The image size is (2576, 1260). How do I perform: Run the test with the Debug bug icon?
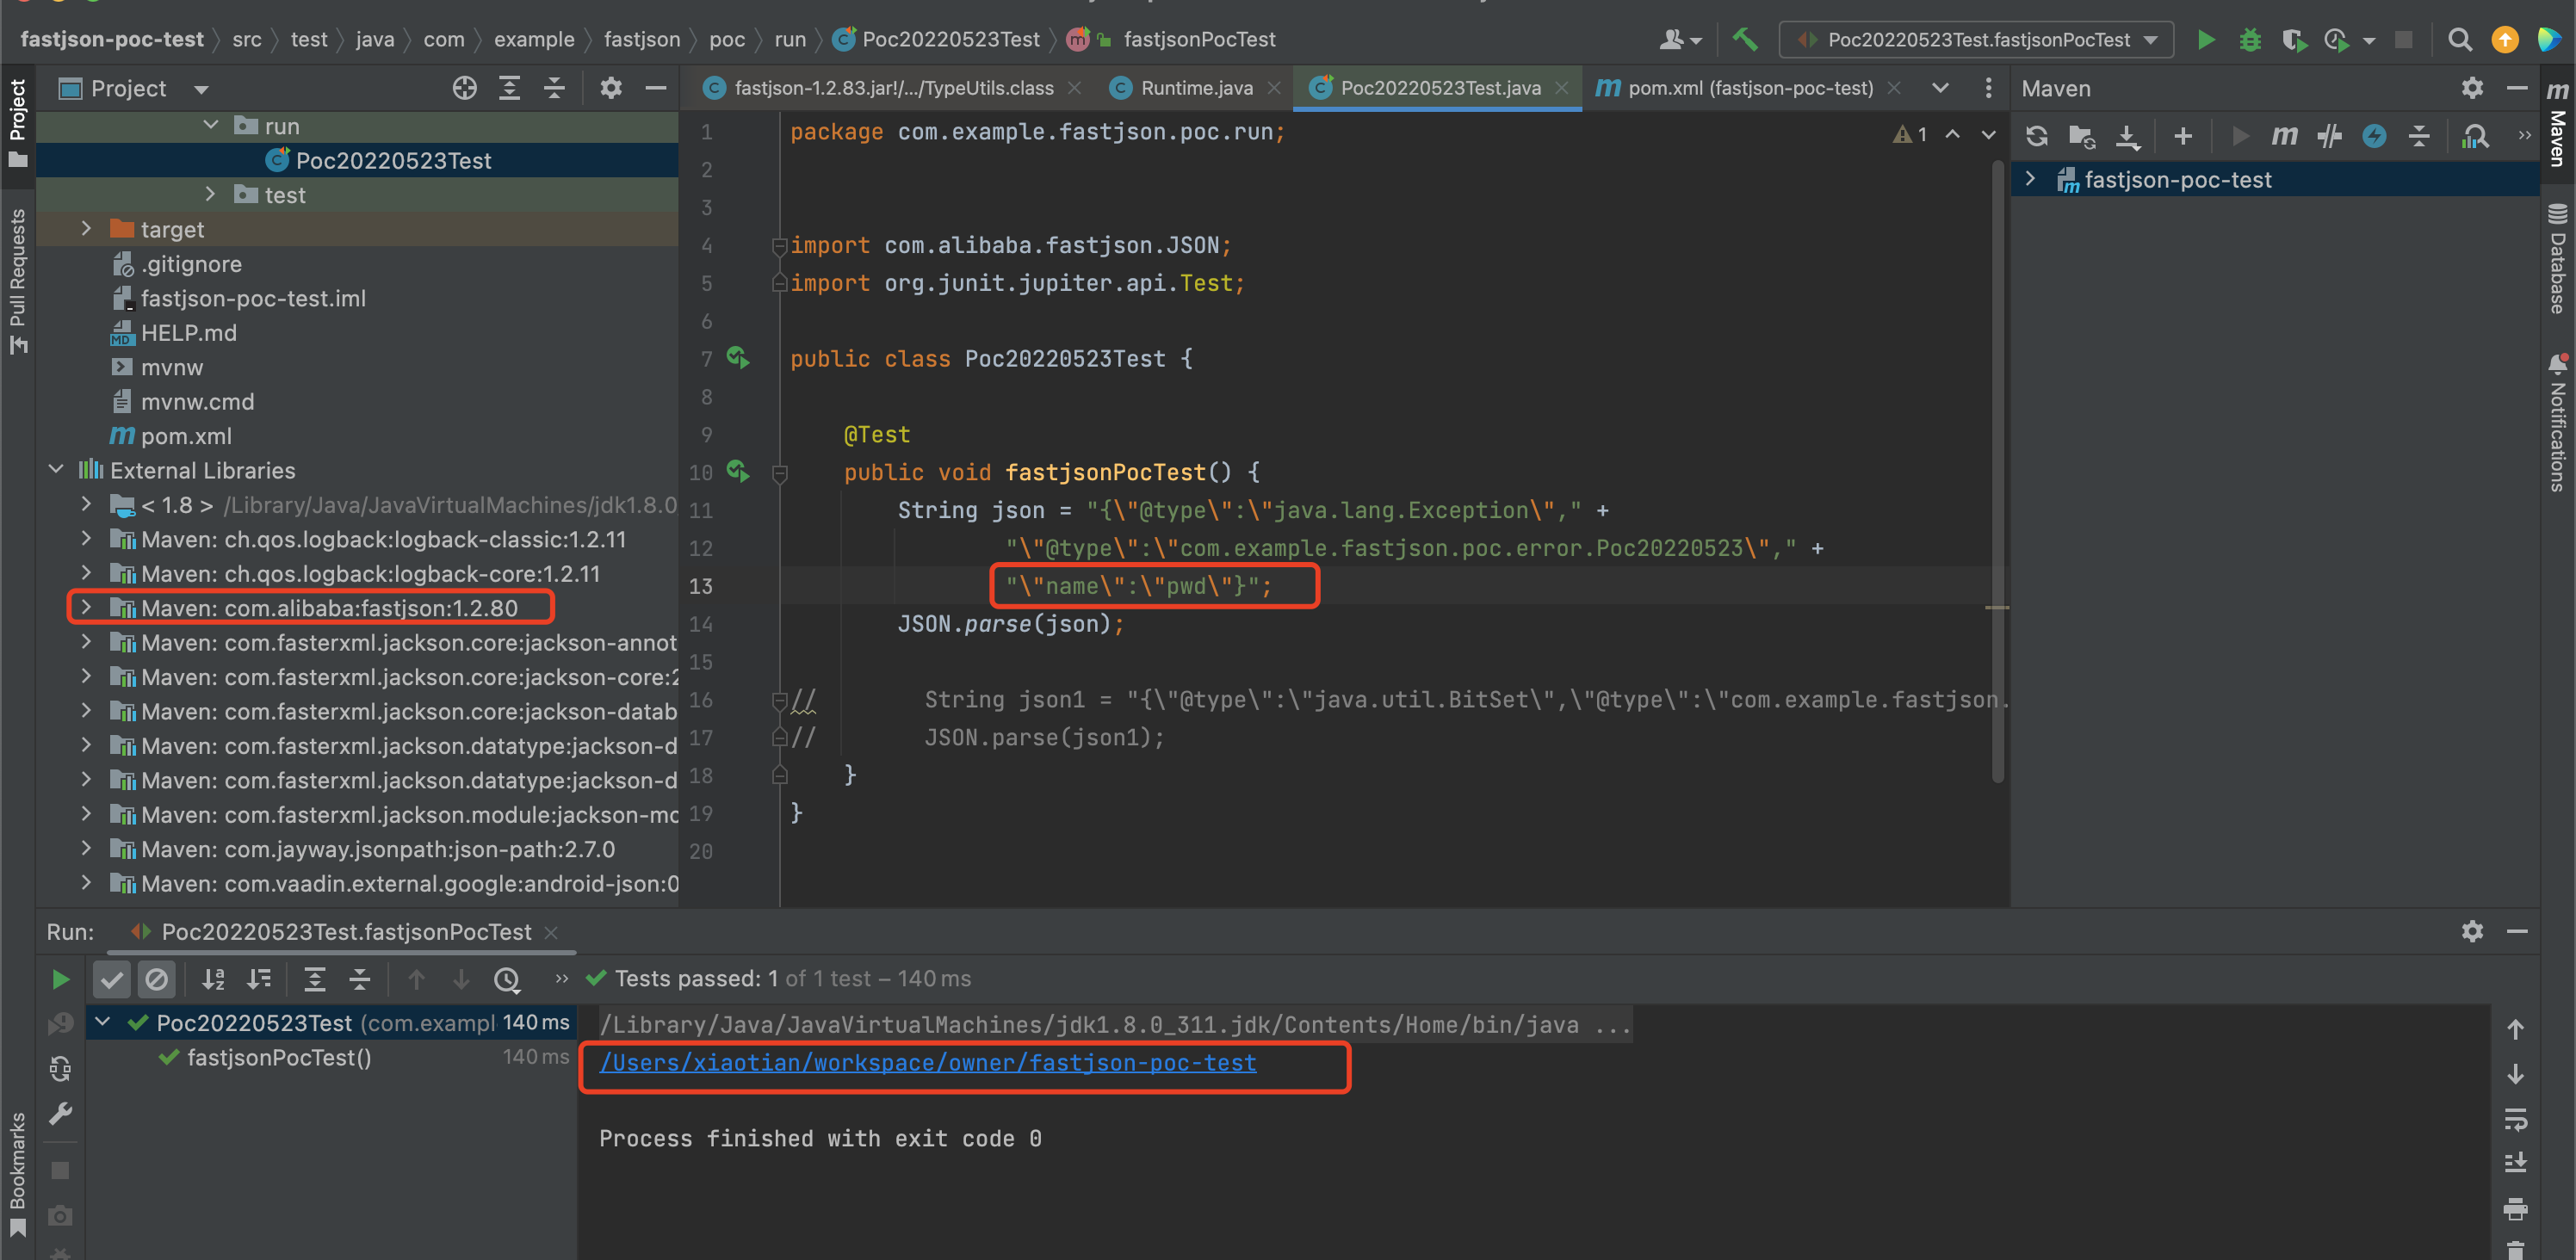pyautogui.click(x=2250, y=39)
